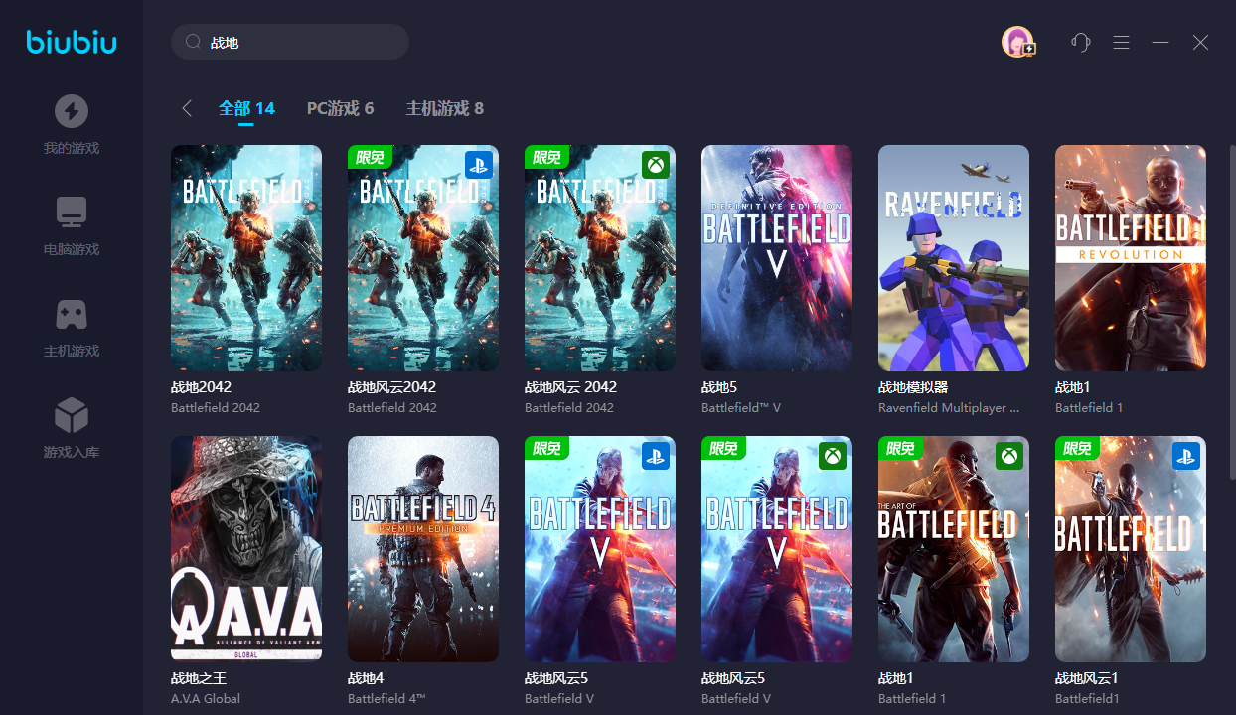1236x715 pixels.
Task: Go back using the left chevron arrow
Action: tap(187, 108)
